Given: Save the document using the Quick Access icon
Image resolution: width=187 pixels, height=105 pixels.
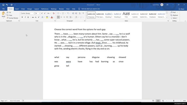Looking at the screenshot, I should (3, 5).
